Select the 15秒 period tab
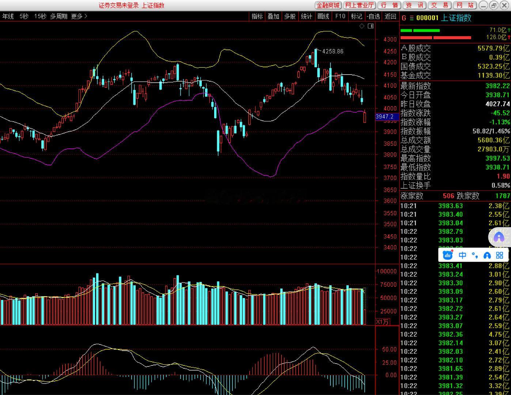 tap(40, 16)
